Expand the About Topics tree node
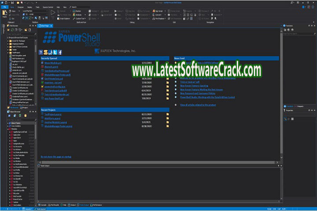Image resolution: width=317 pixels, height=211 pixels. pyautogui.click(x=8, y=123)
